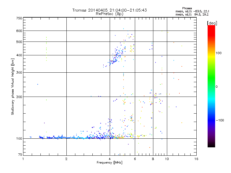Image resolution: width=231 pixels, height=173 pixels.
Task: Click x-axis tick label "10"
Action: coord(167,159)
